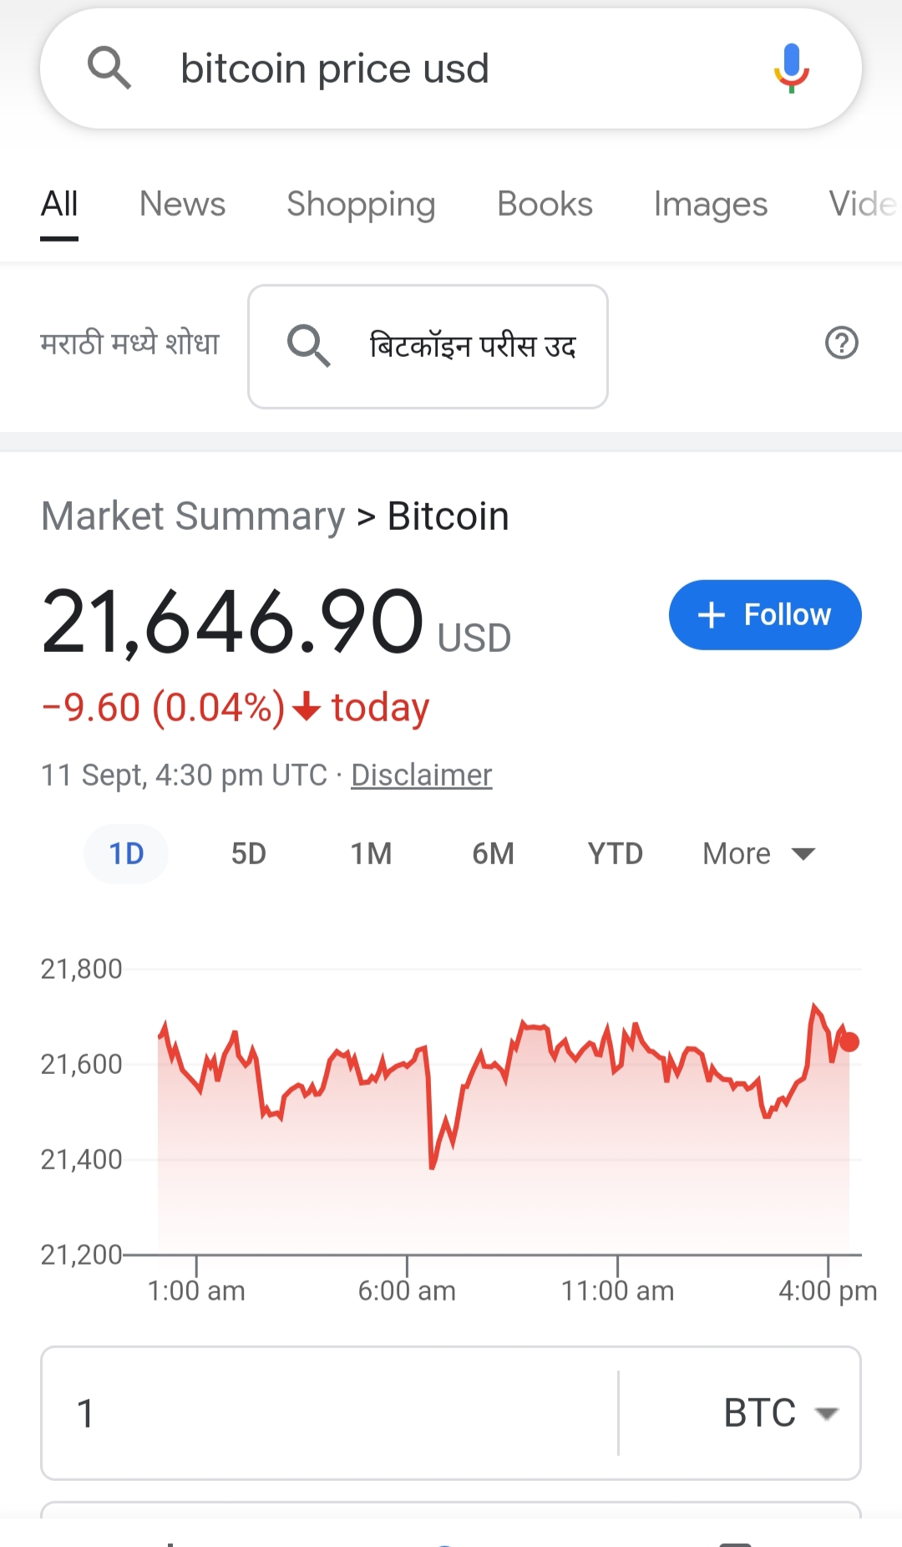Tap the voice search microphone icon
The image size is (902, 1547).
[x=791, y=68]
